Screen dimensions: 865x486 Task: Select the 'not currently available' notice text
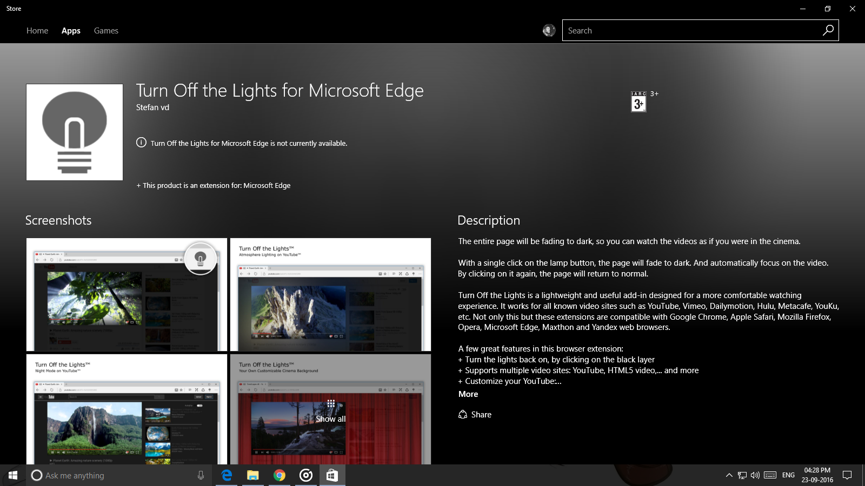[x=249, y=143]
